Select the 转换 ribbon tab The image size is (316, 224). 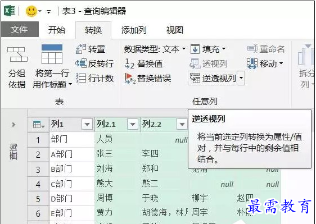(x=93, y=30)
